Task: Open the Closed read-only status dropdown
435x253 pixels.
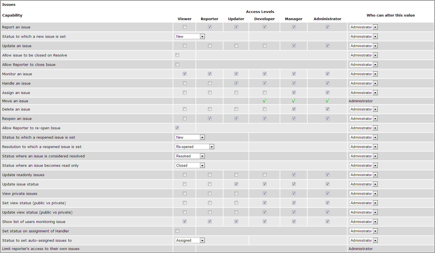Action: pos(190,165)
